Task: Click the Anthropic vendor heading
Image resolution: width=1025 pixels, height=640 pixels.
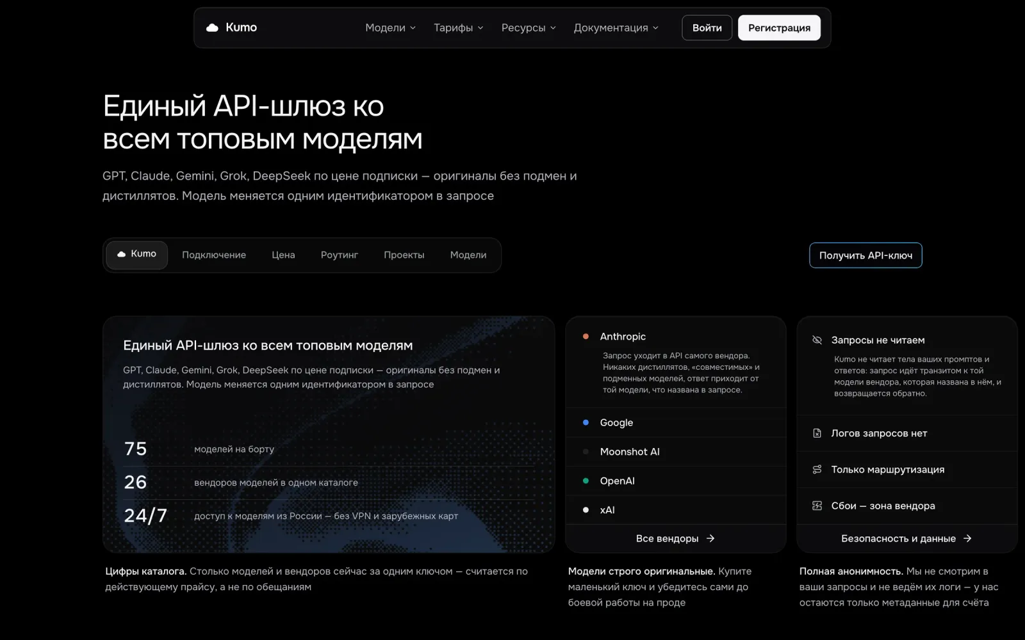Action: tap(623, 336)
